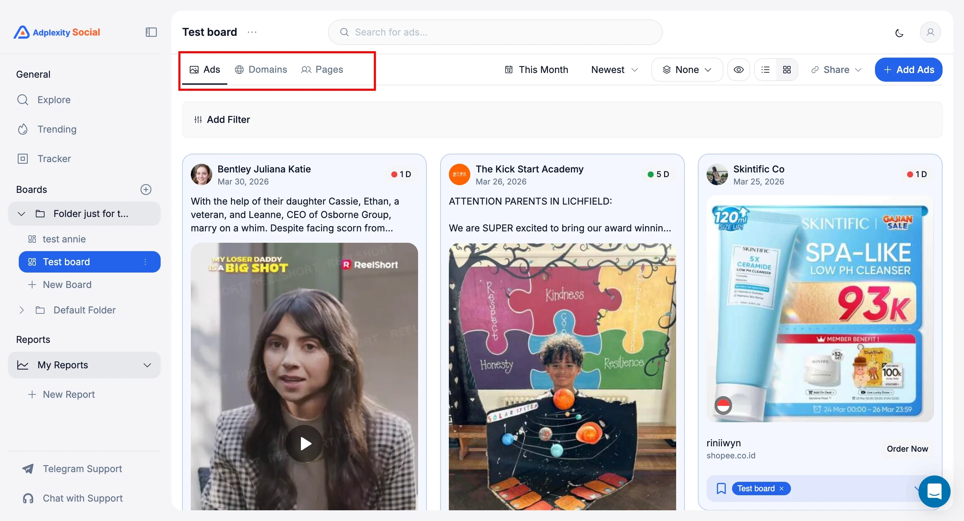Click Add Ads button
964x521 pixels.
pyautogui.click(x=908, y=70)
